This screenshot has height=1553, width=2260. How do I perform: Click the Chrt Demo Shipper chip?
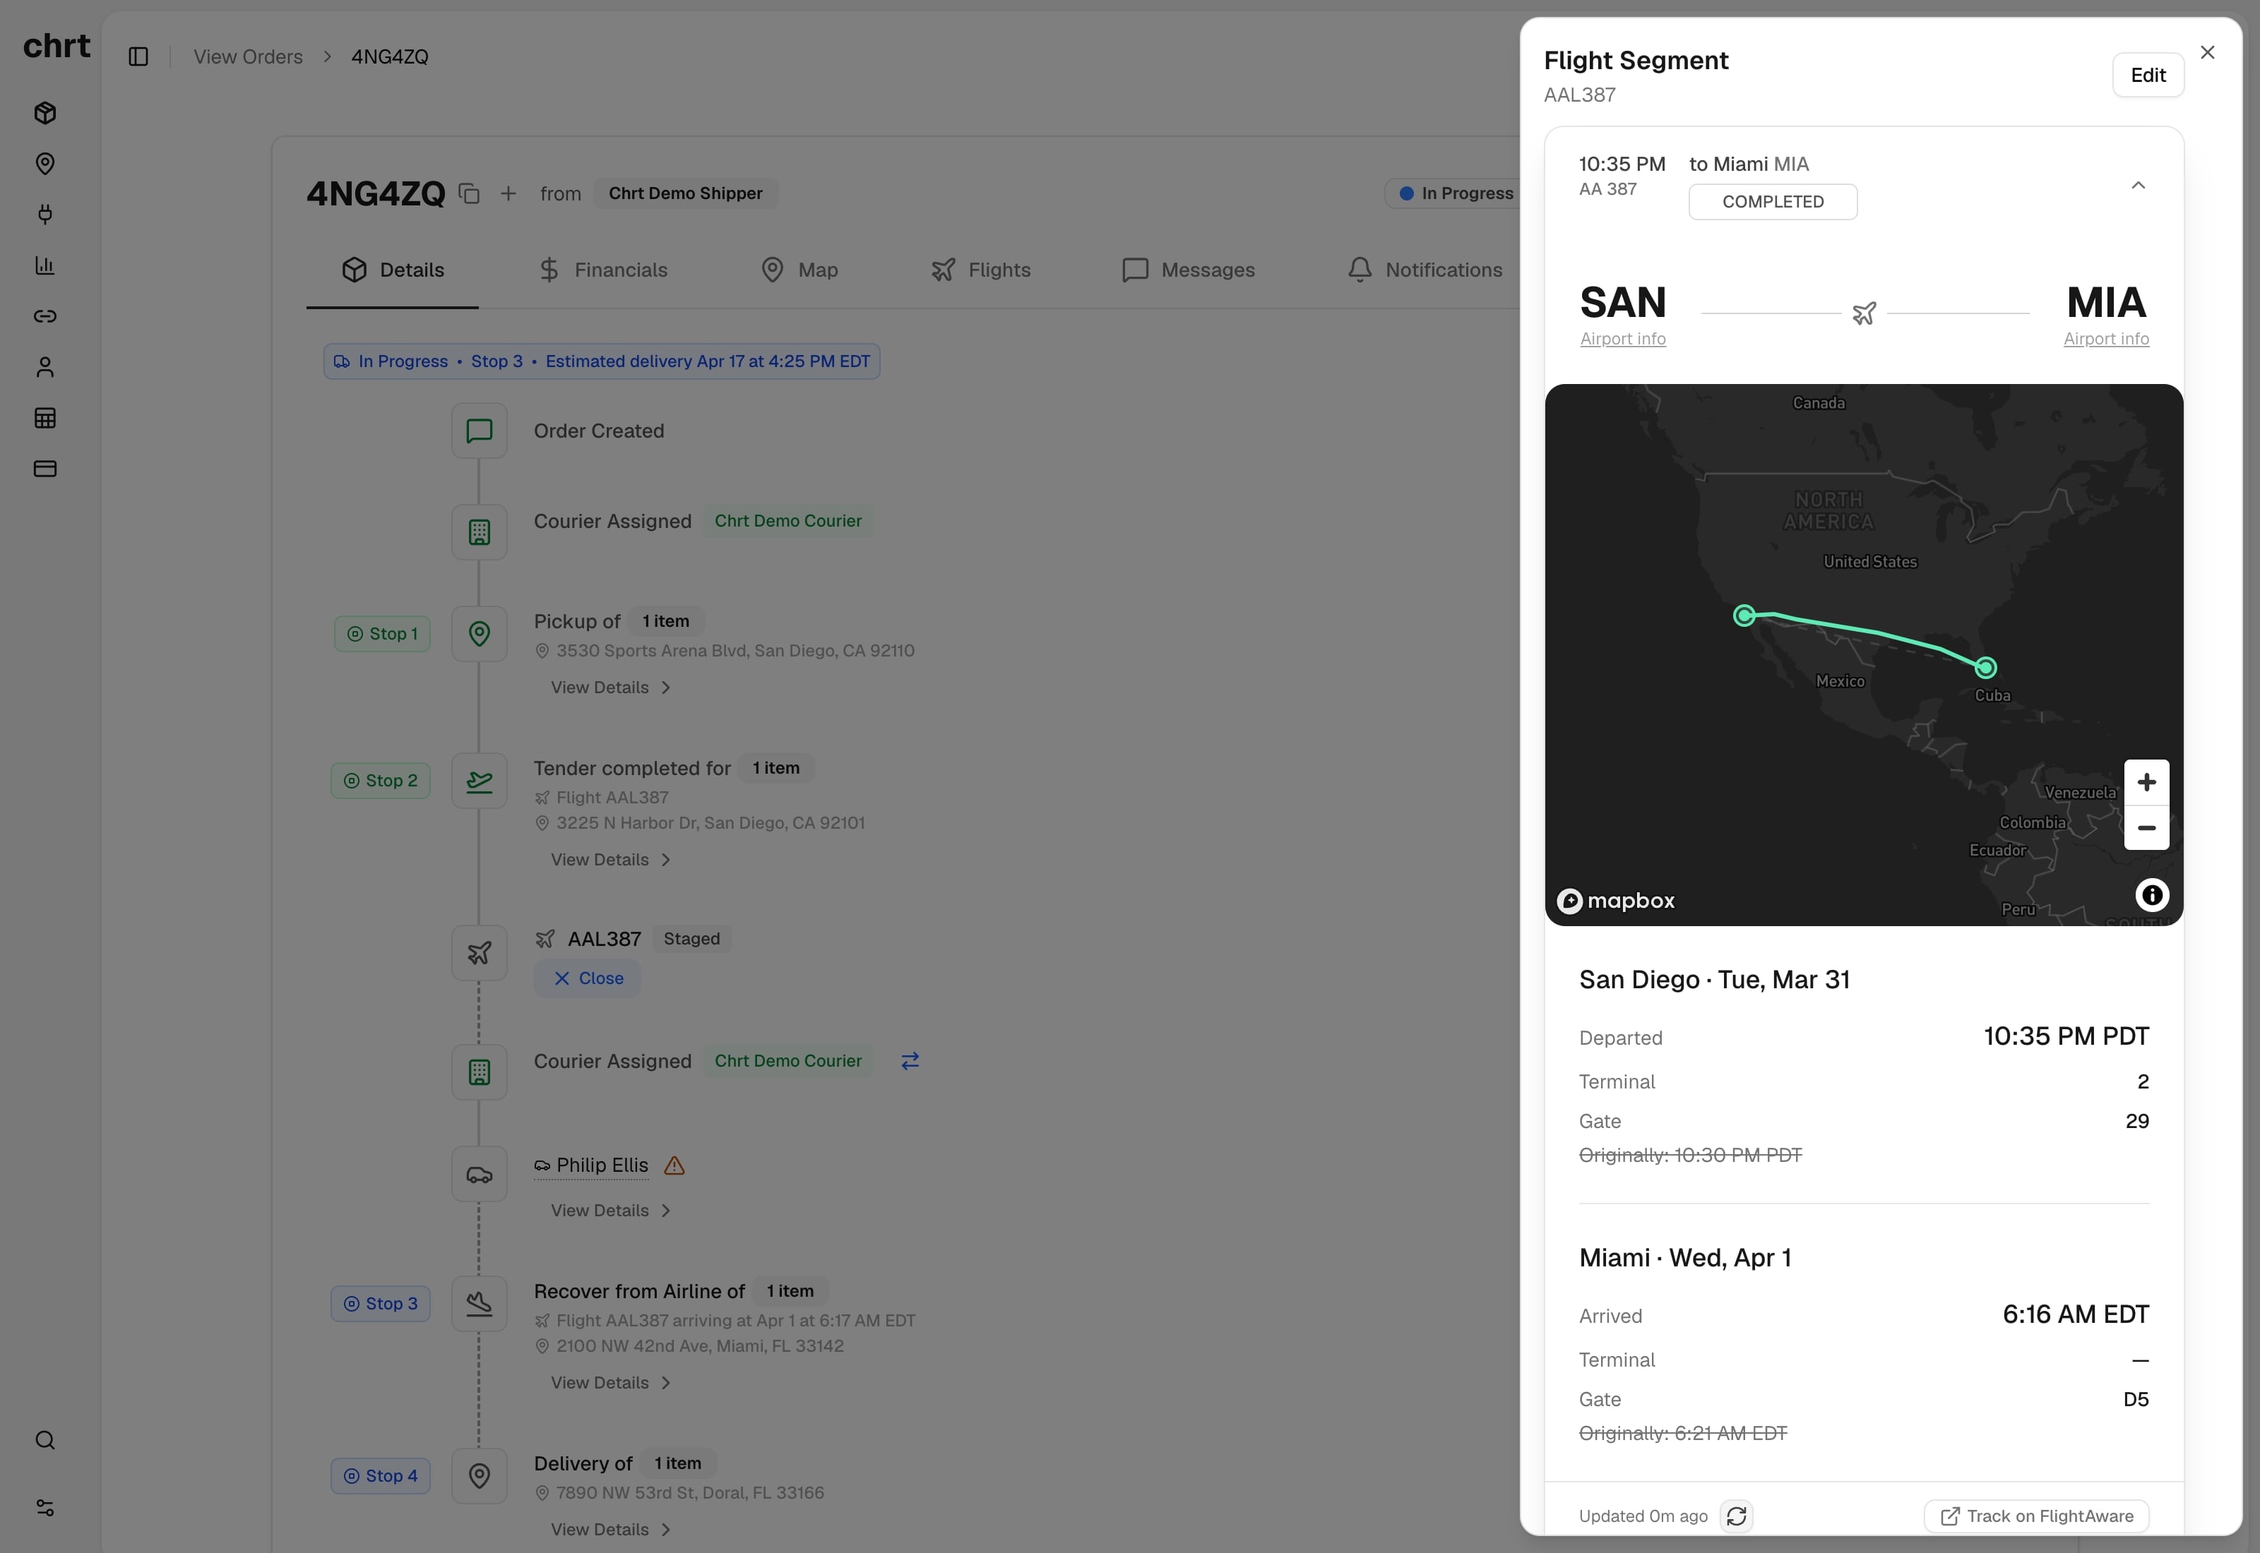tap(685, 193)
